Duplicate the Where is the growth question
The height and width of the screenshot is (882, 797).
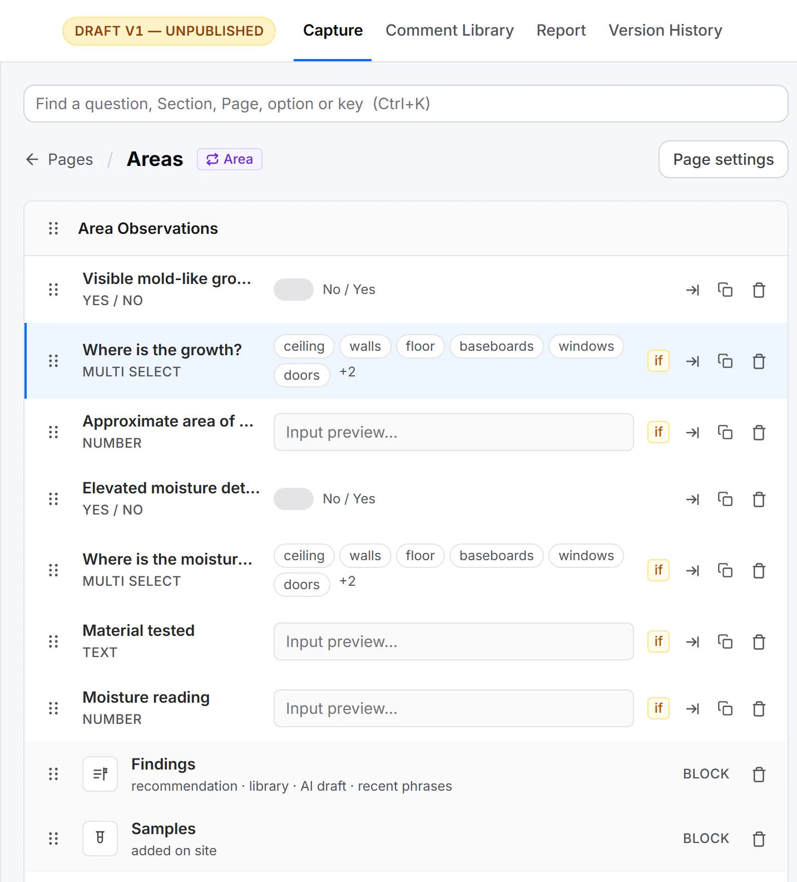click(725, 361)
